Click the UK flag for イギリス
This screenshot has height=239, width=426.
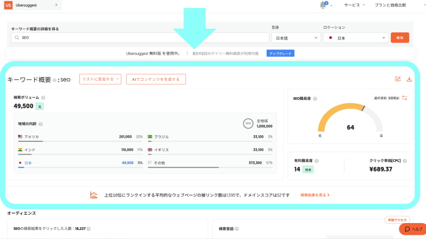click(150, 150)
